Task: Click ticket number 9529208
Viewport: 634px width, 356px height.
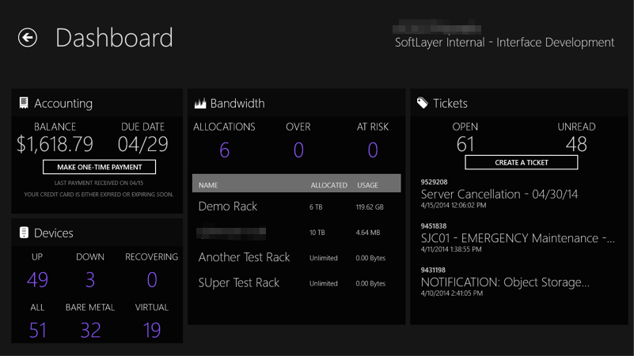Action: pos(434,182)
